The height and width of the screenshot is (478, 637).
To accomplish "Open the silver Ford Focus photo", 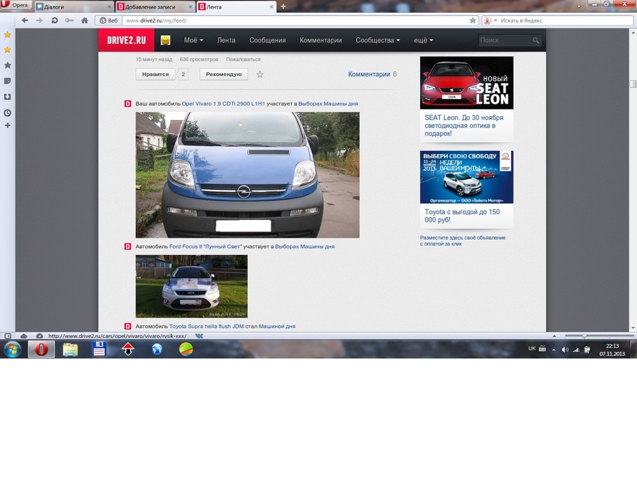I will point(191,287).
